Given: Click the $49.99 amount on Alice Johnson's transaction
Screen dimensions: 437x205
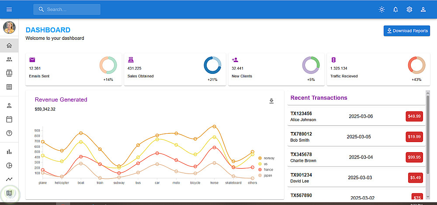Looking at the screenshot, I should pyautogui.click(x=414, y=116).
